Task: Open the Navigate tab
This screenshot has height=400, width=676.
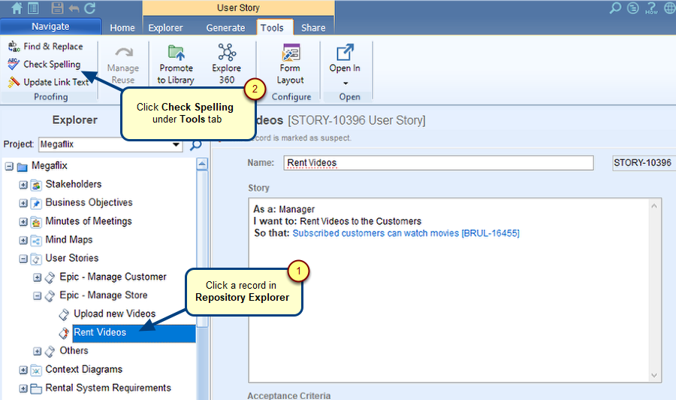Action: 51,26
